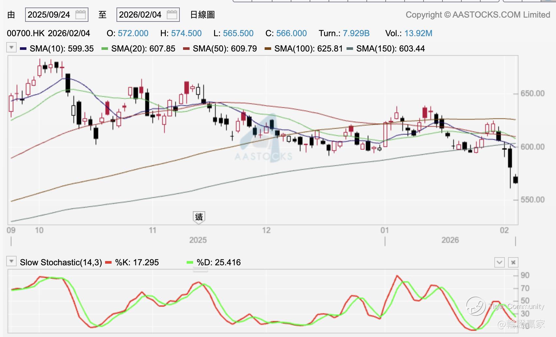Click the SMA(10) dark blue color swatch
556x337 pixels.
pyautogui.click(x=23, y=49)
